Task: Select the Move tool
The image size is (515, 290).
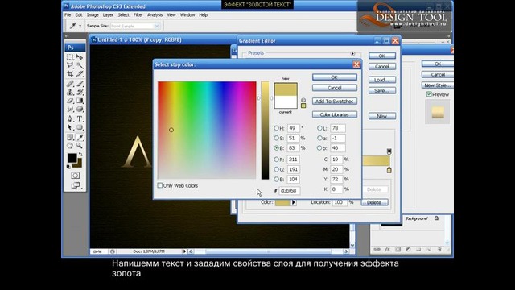Action: coord(80,57)
